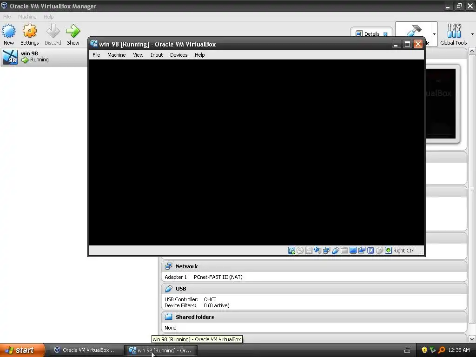Click the network connection tray icon
This screenshot has width=476, height=357.
click(x=433, y=350)
